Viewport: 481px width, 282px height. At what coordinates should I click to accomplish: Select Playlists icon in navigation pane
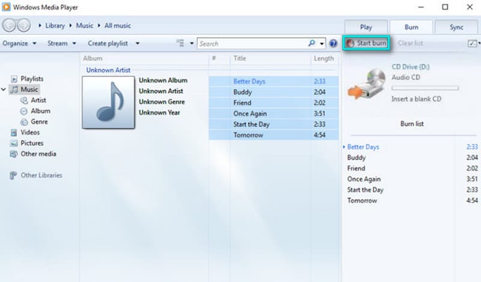[14, 79]
